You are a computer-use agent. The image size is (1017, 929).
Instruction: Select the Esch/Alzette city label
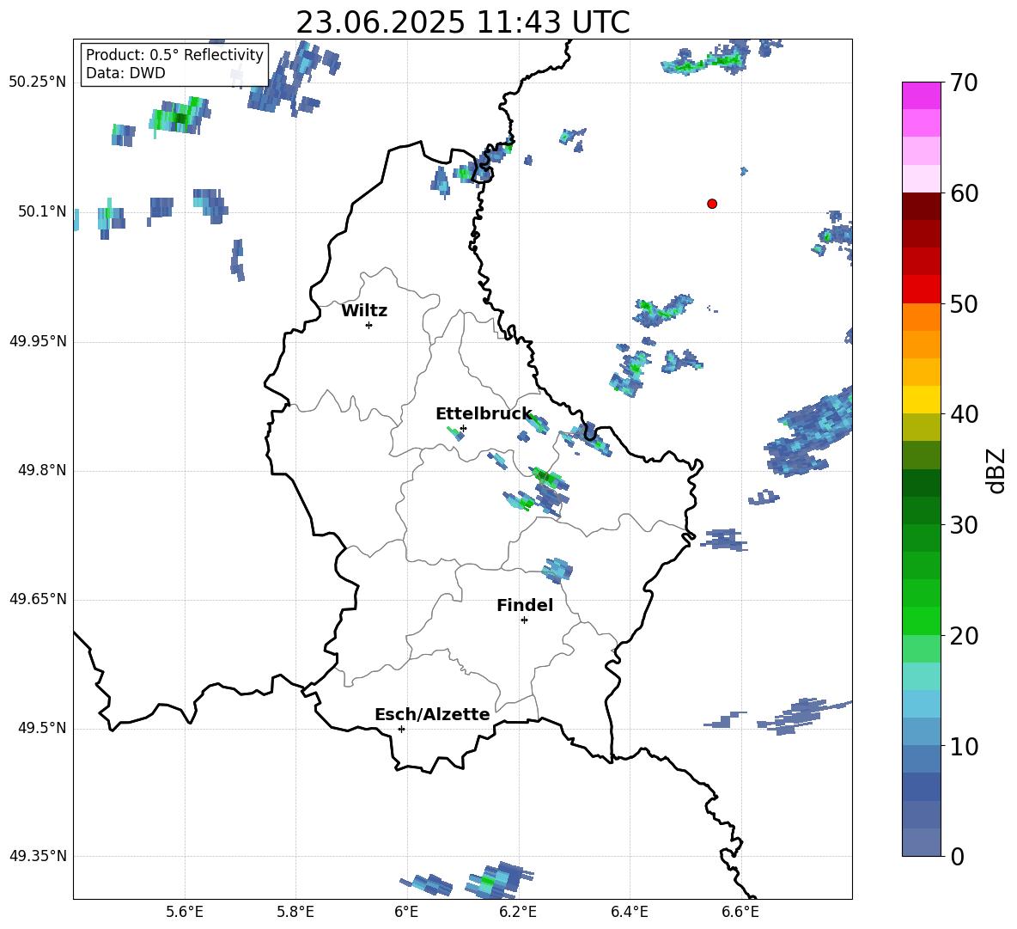432,714
